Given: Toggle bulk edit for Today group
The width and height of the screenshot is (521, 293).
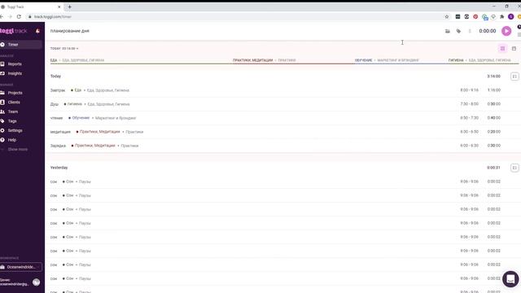Looking at the screenshot, I should point(514,77).
